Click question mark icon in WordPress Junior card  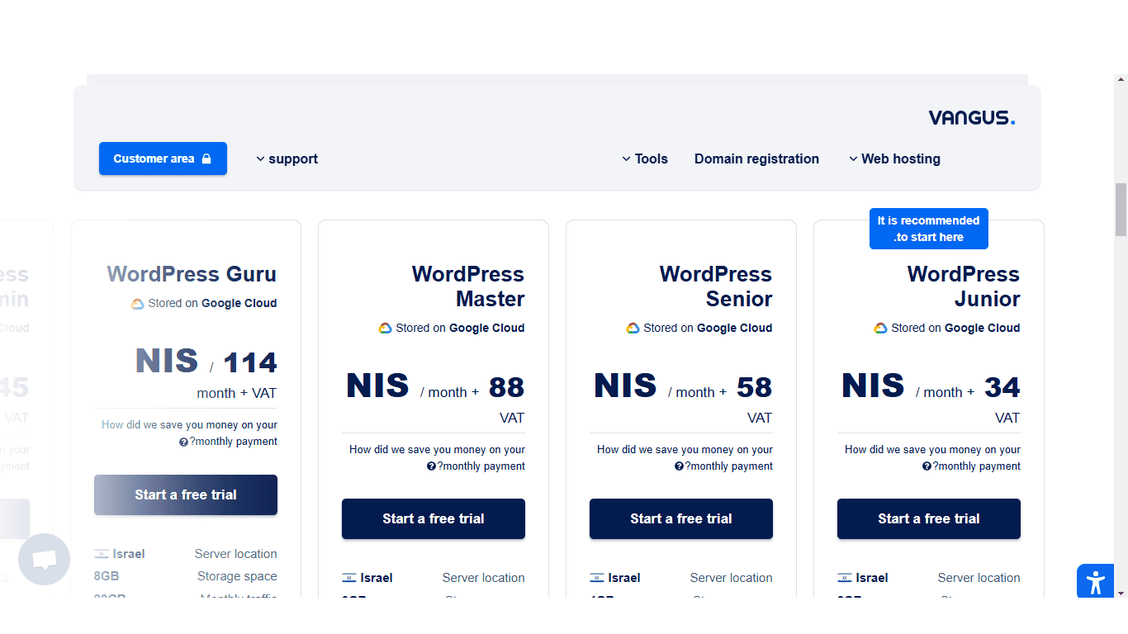(x=927, y=466)
